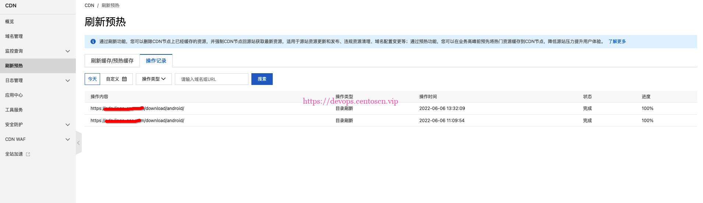Open the 了解更多 link
The width and height of the screenshot is (703, 203).
617,42
